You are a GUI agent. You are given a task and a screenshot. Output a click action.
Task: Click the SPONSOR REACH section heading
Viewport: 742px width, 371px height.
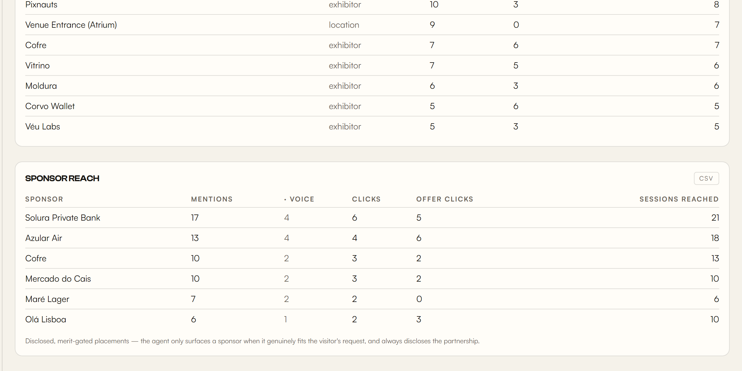[62, 178]
